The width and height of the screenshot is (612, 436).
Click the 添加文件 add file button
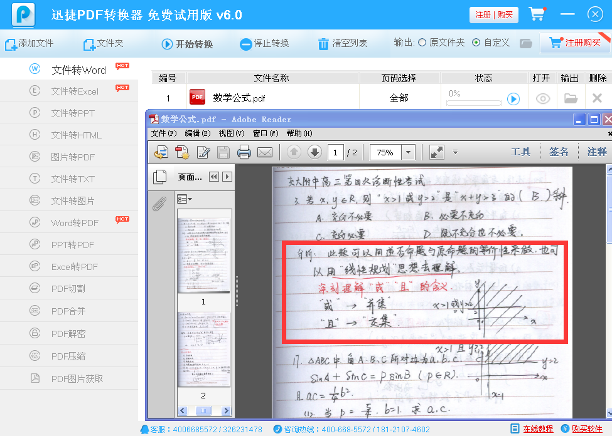tap(30, 44)
